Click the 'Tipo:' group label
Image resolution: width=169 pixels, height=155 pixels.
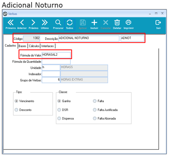pos(19,92)
